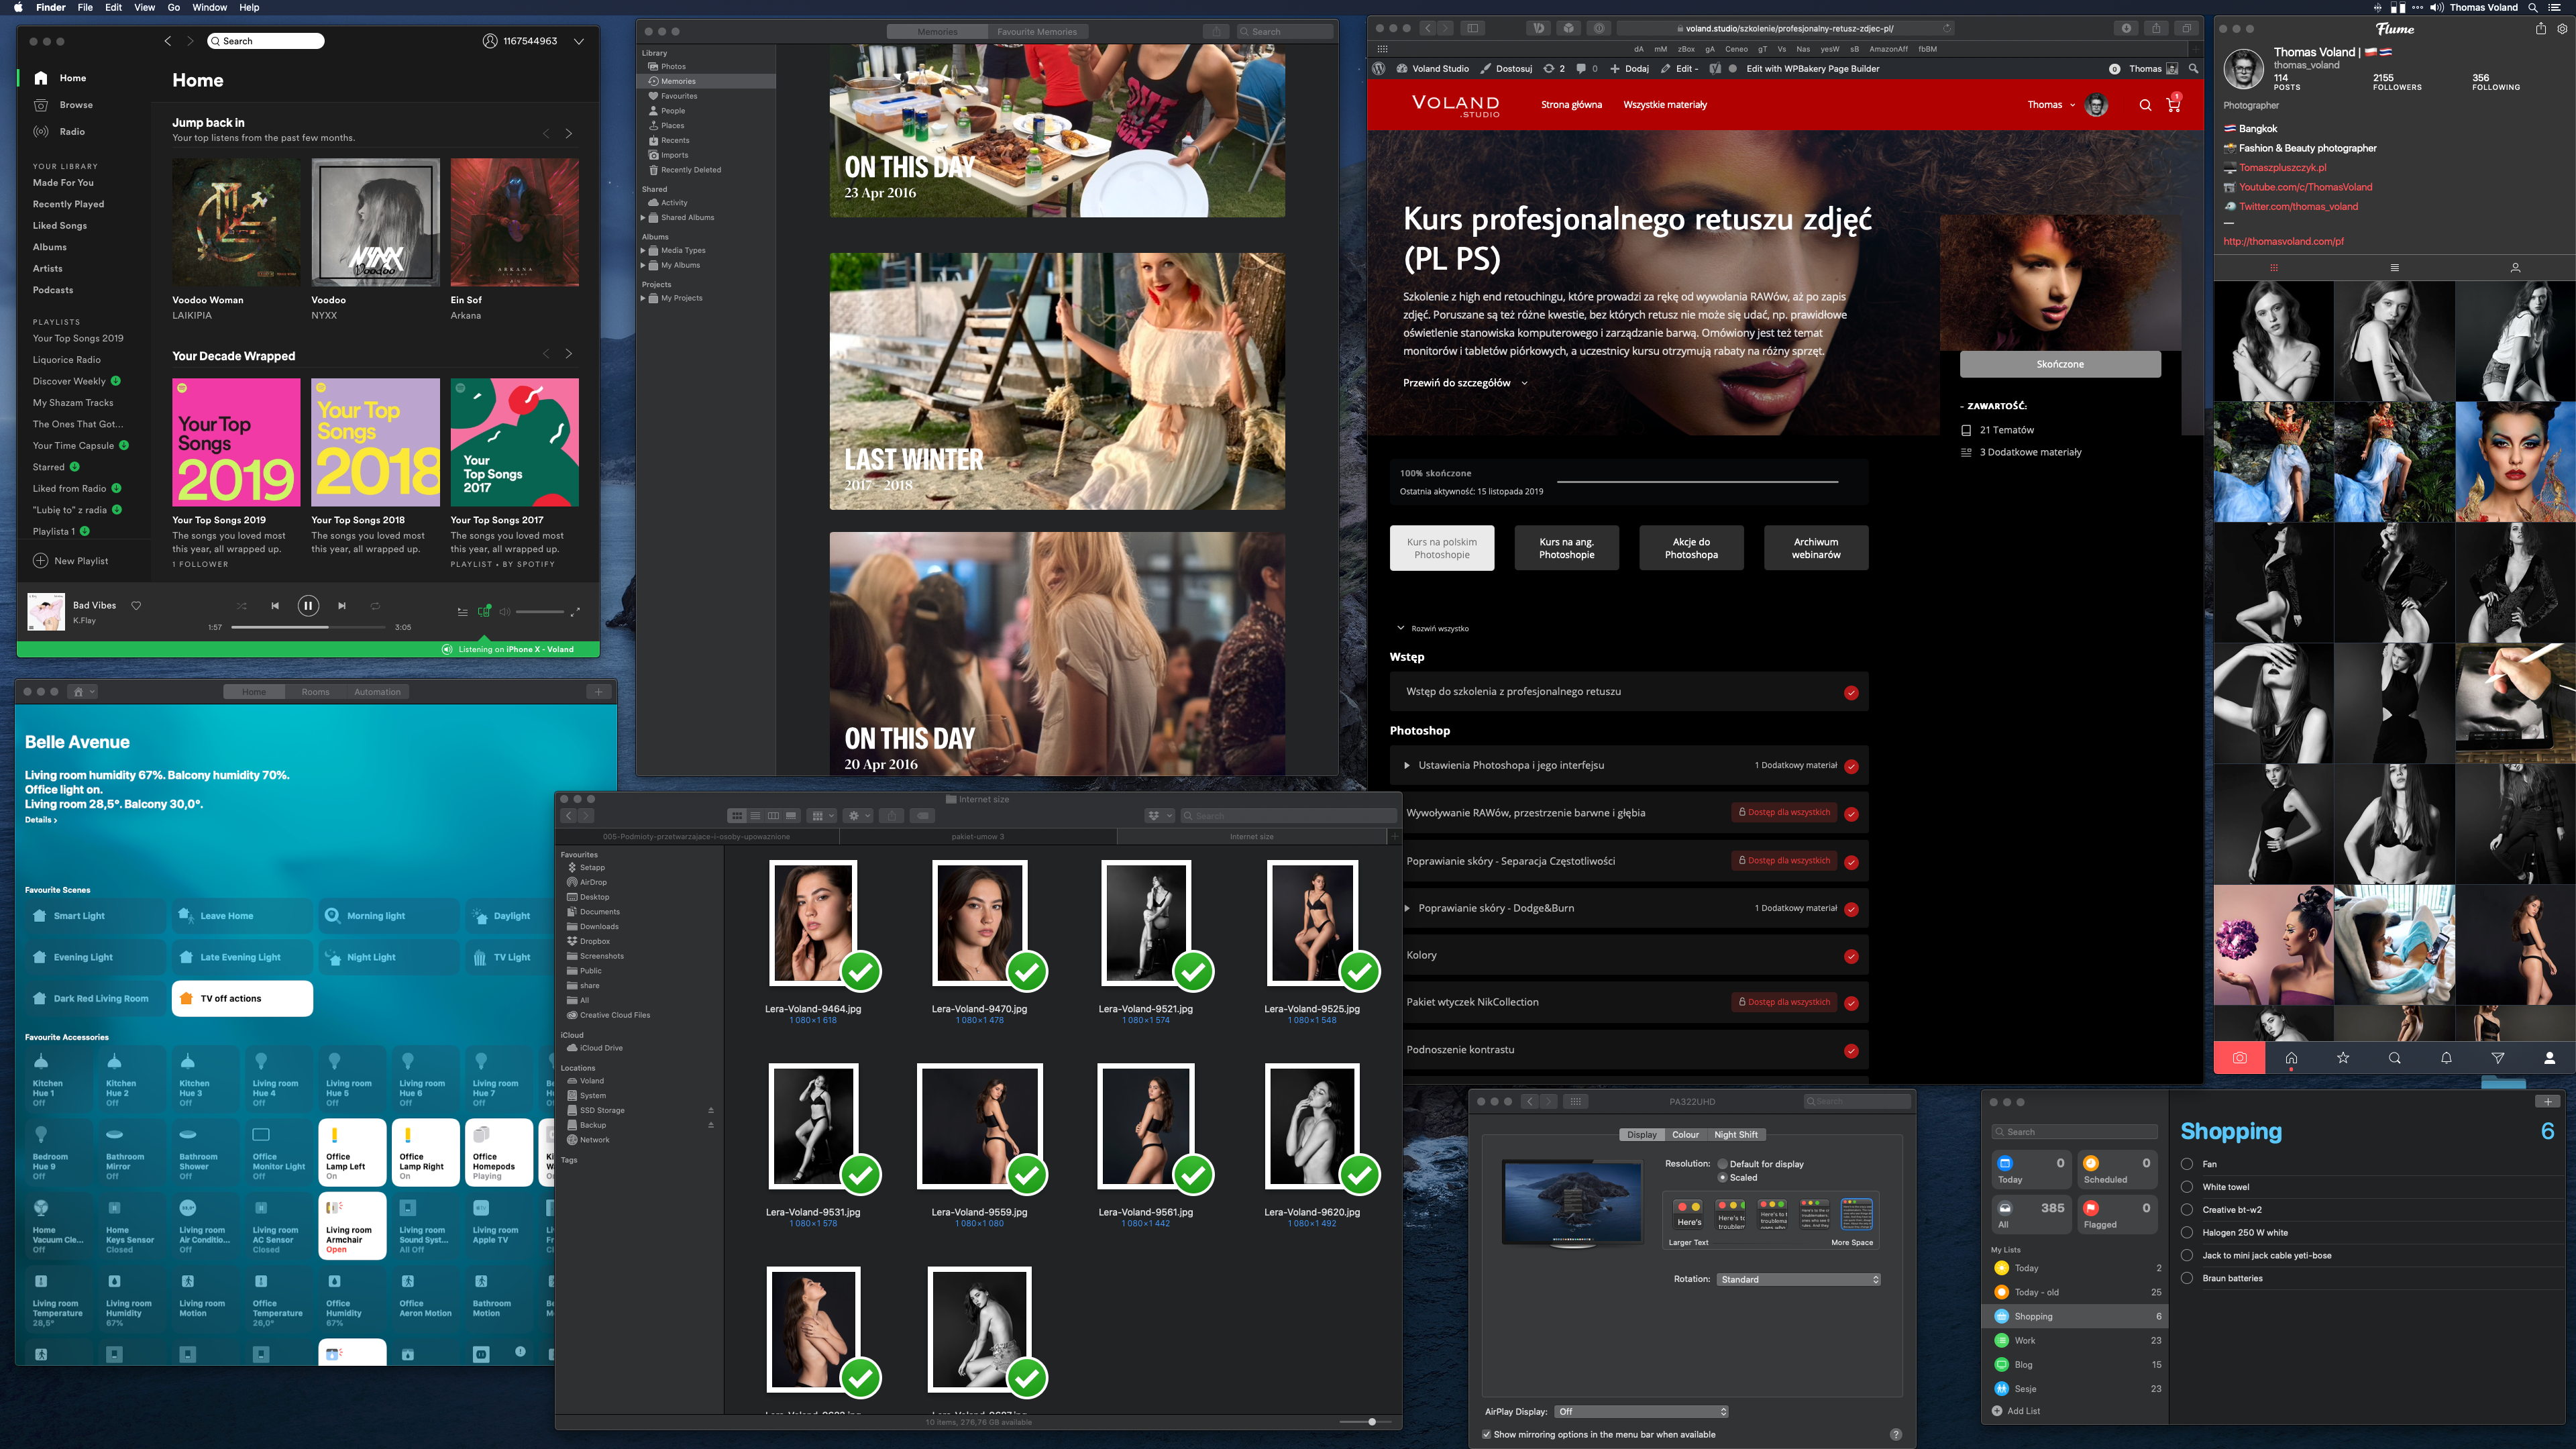Switch to Favourite Memories tab in Photos
Image resolution: width=2576 pixels, height=1449 pixels.
click(x=1037, y=32)
